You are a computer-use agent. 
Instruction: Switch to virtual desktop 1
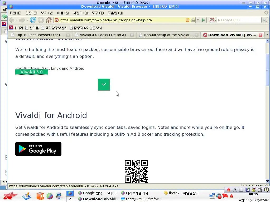click(x=70, y=193)
